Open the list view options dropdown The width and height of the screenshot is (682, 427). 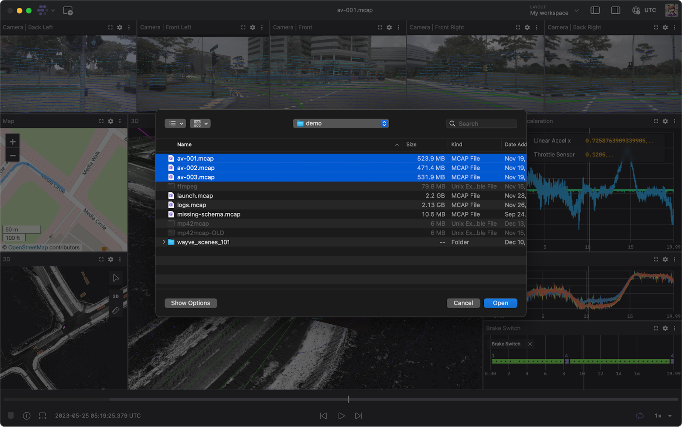point(175,123)
